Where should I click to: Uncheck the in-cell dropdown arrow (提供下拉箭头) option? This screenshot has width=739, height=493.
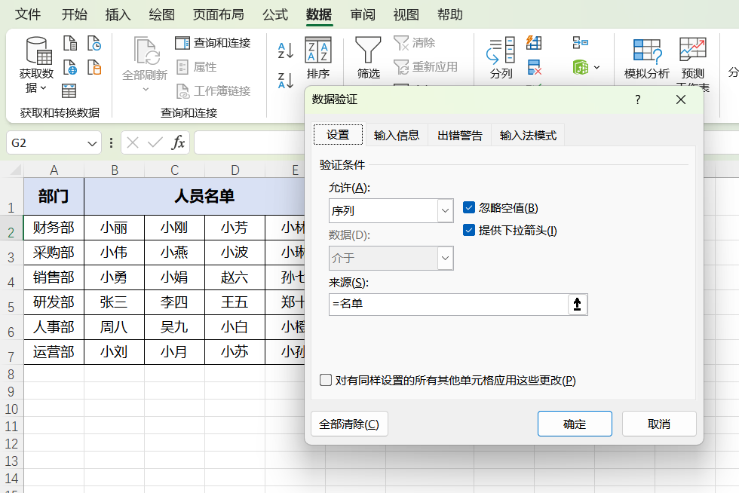pyautogui.click(x=469, y=231)
